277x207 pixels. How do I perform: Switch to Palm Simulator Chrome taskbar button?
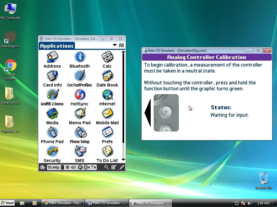(x=62, y=203)
